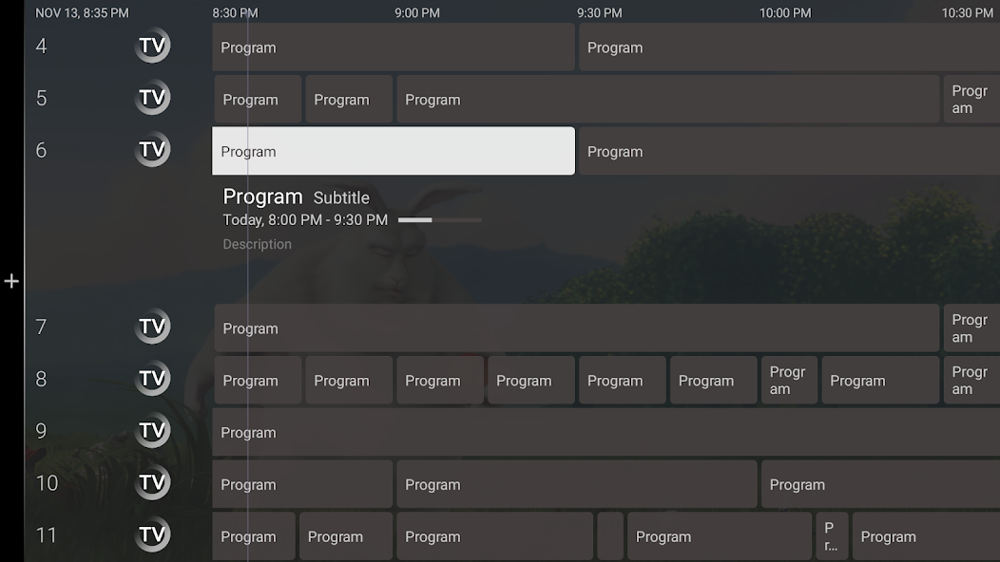The width and height of the screenshot is (1000, 562).
Task: Click the channel 5 TV logo icon
Action: pyautogui.click(x=152, y=97)
